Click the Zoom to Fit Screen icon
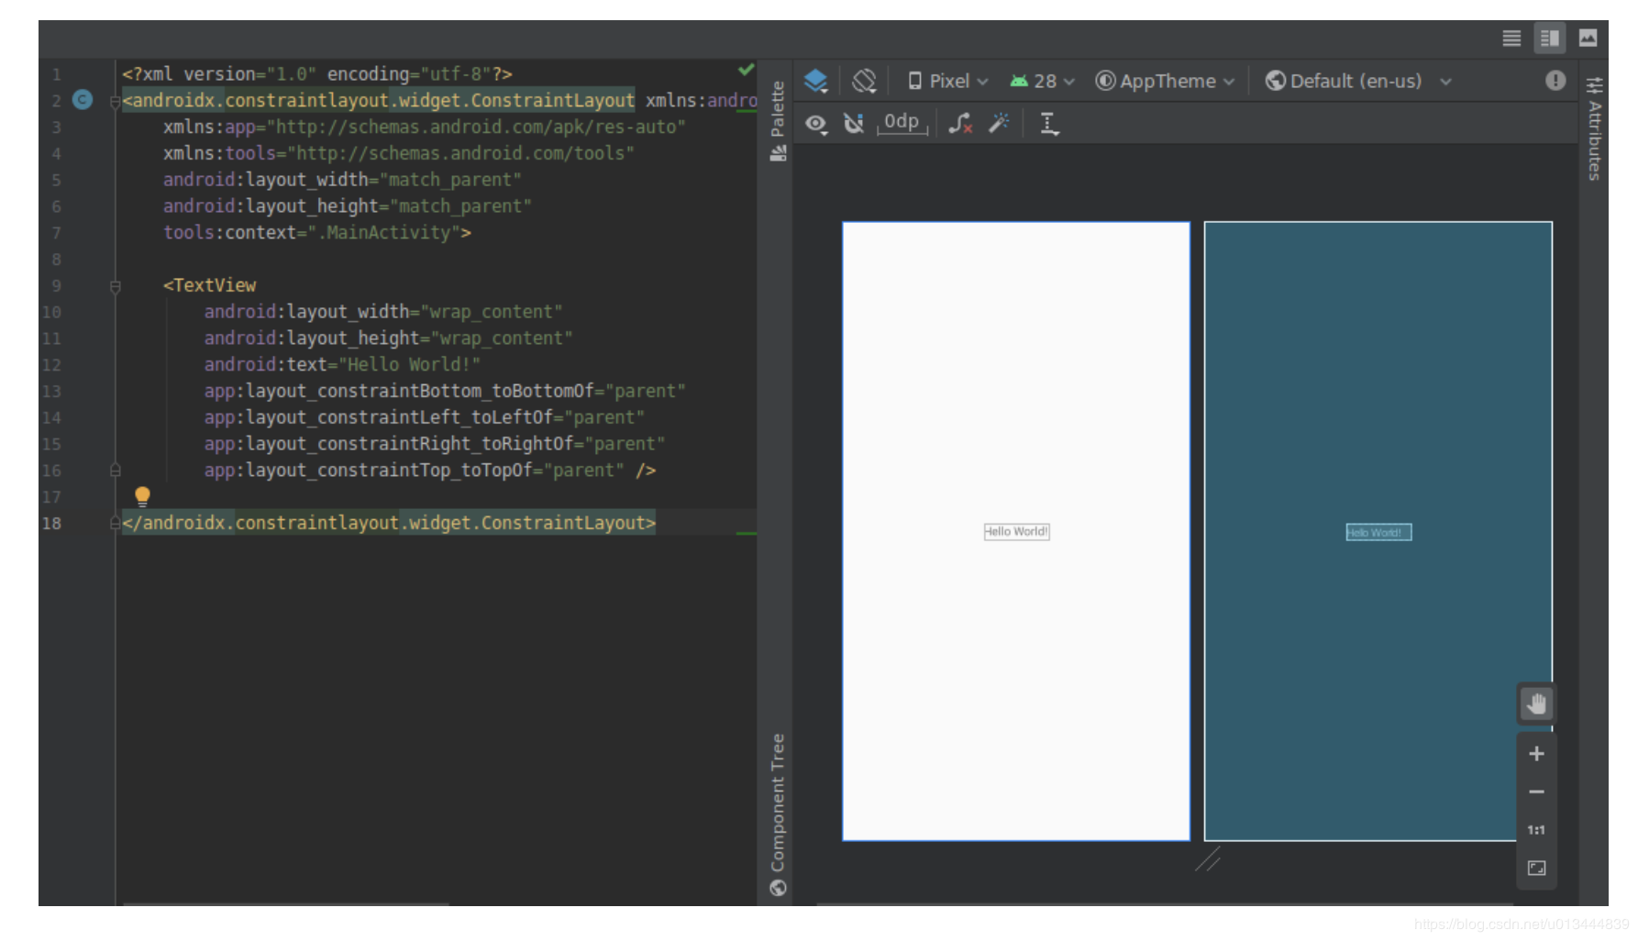The height and width of the screenshot is (941, 1638). [1536, 868]
